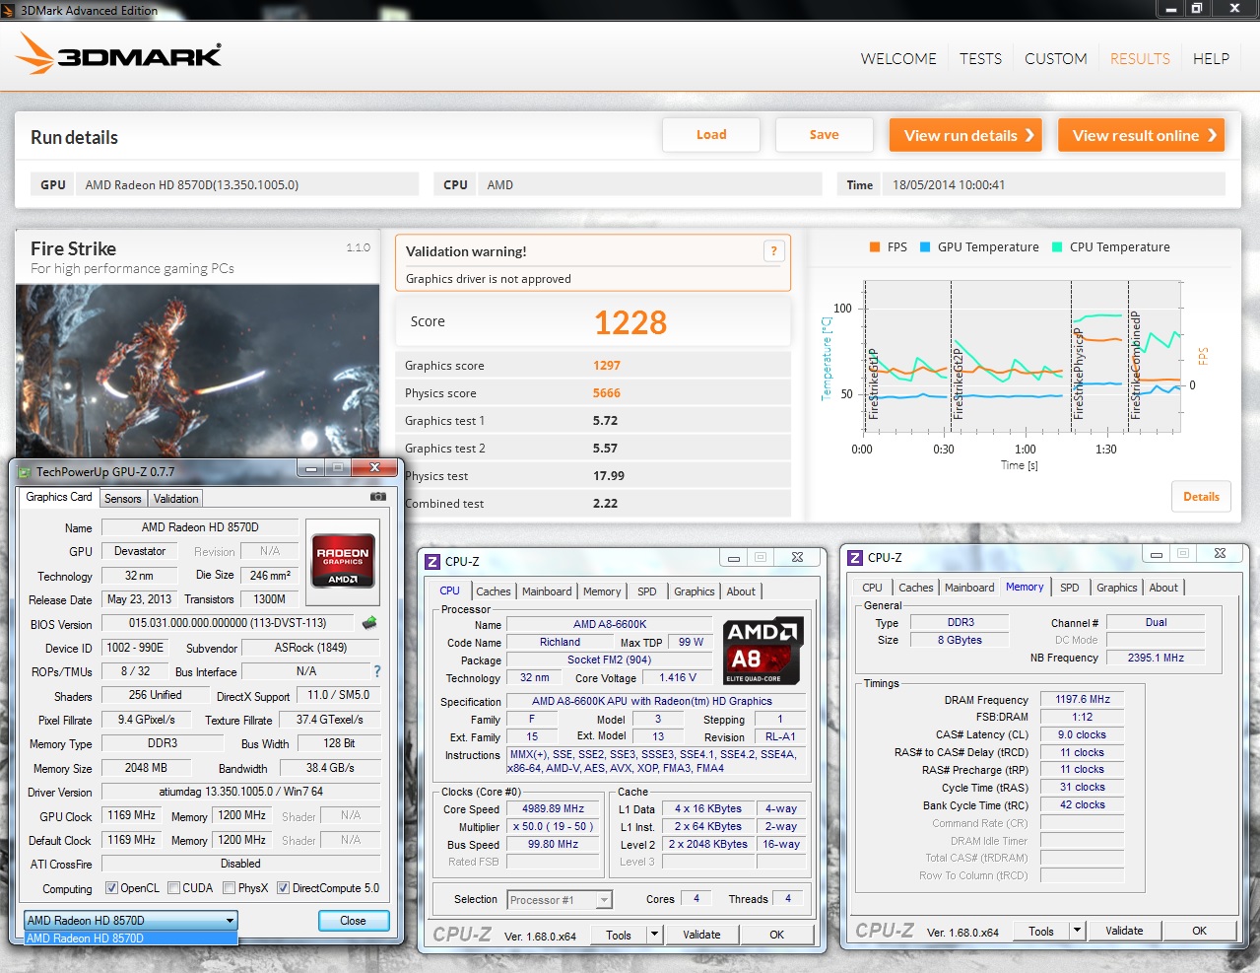Click Tools button in CPU-Z CPU window
1260x973 pixels.
[619, 935]
